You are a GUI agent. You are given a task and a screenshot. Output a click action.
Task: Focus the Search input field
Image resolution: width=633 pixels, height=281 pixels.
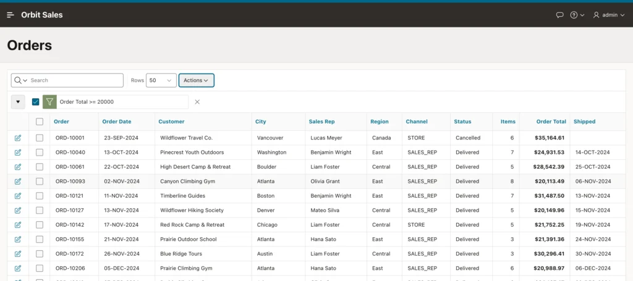(x=76, y=80)
